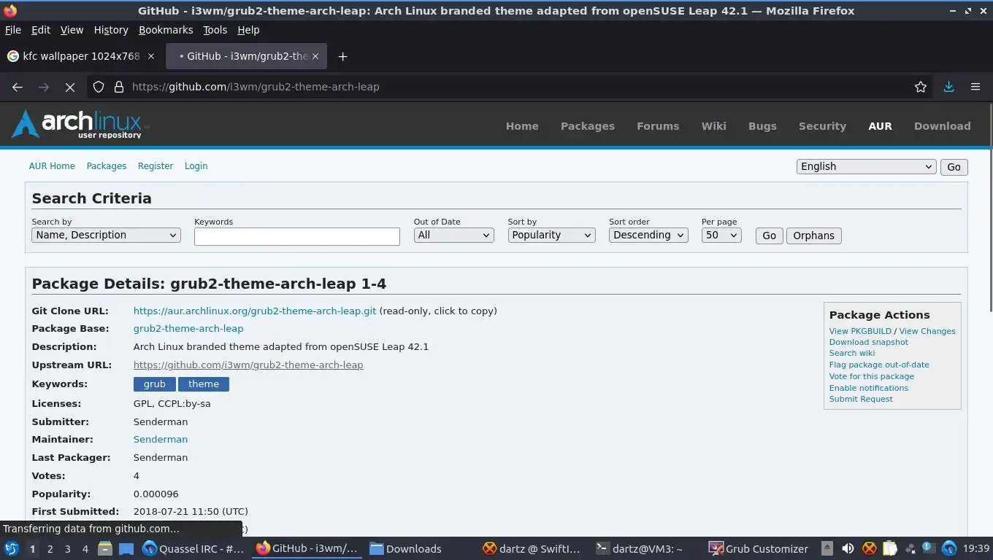Click the grub keyword tag
Image resolution: width=993 pixels, height=560 pixels.
154,384
